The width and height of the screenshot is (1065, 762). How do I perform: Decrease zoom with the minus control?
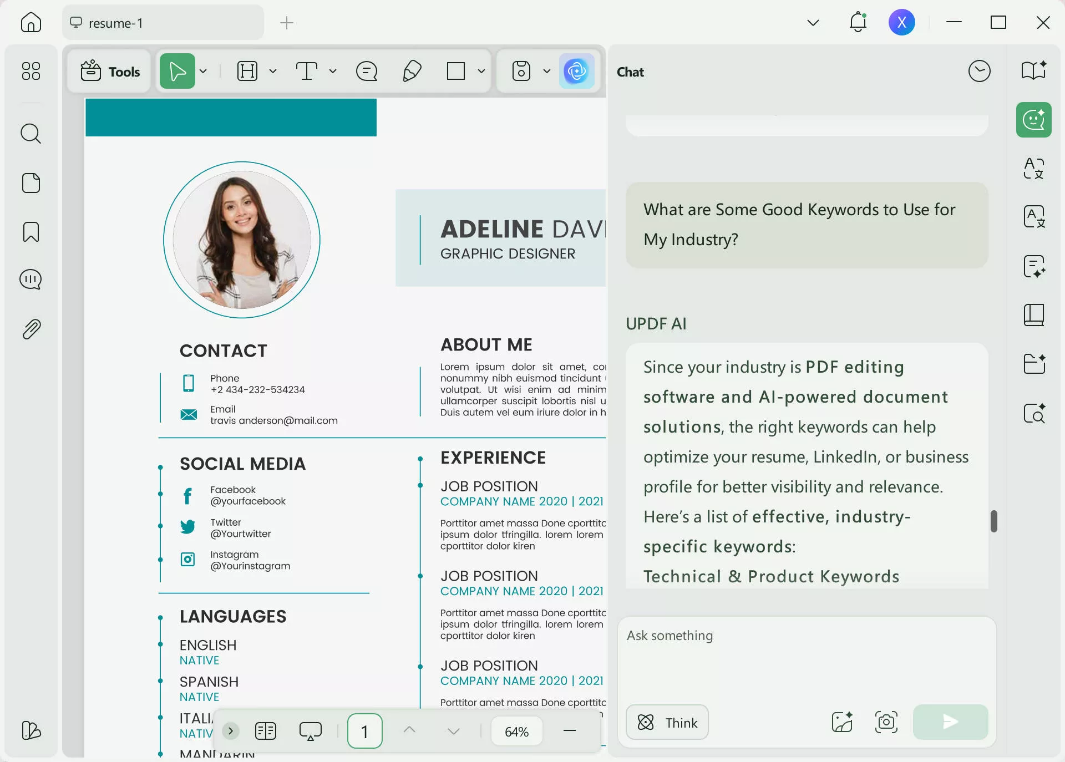click(570, 731)
